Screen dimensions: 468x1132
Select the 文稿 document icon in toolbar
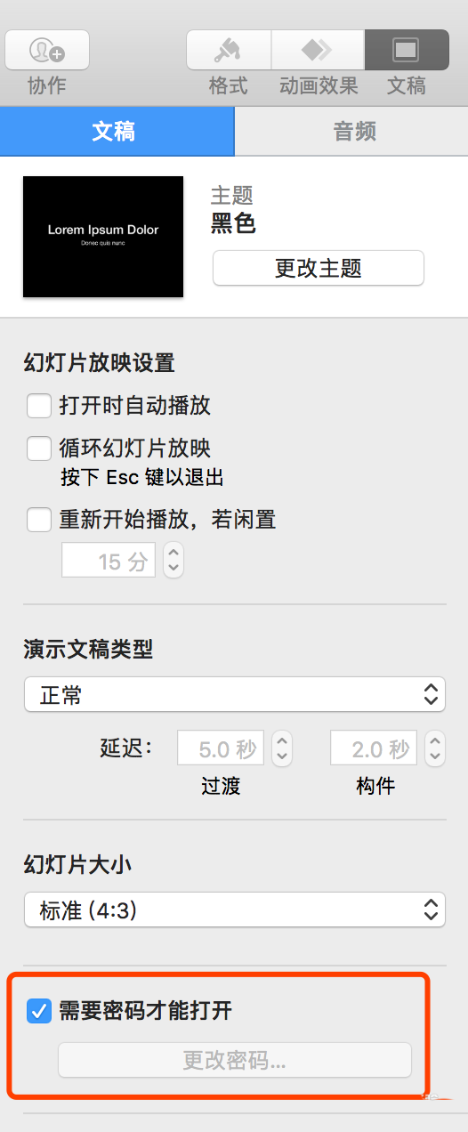coord(407,50)
